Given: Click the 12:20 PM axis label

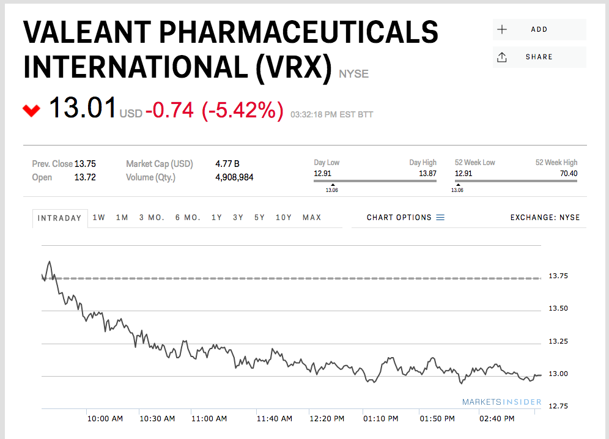Looking at the screenshot, I should pos(327,419).
